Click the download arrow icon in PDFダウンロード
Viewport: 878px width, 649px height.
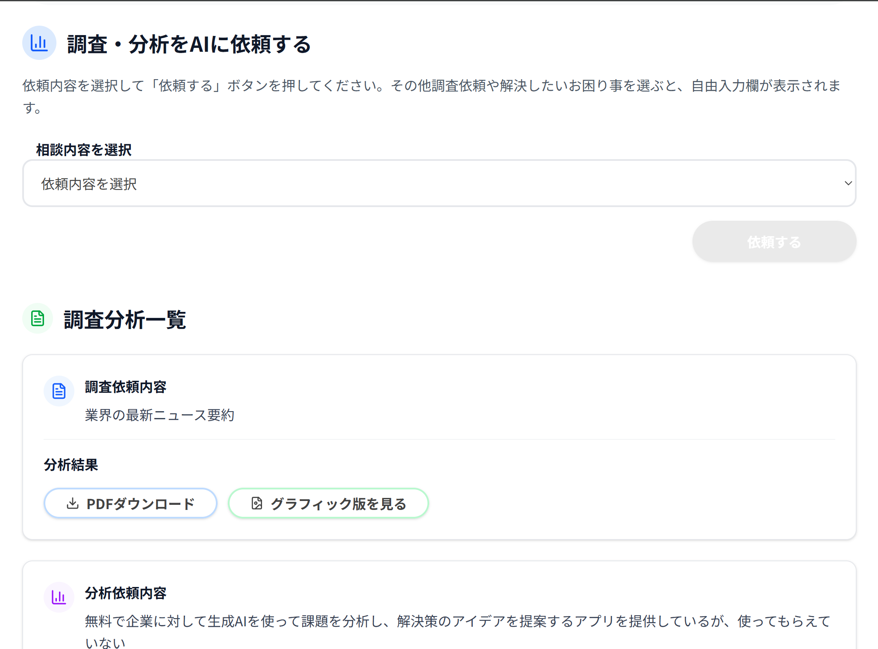[73, 504]
